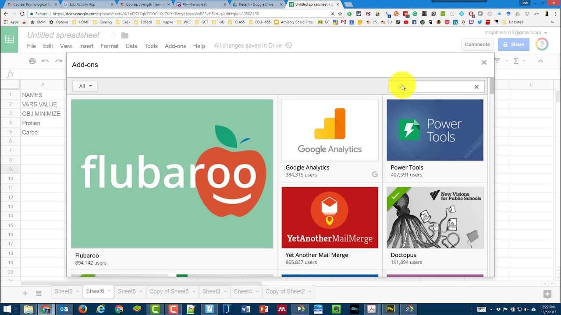Click the Comments button
Viewport: 561px width, 315px height.
click(x=477, y=44)
